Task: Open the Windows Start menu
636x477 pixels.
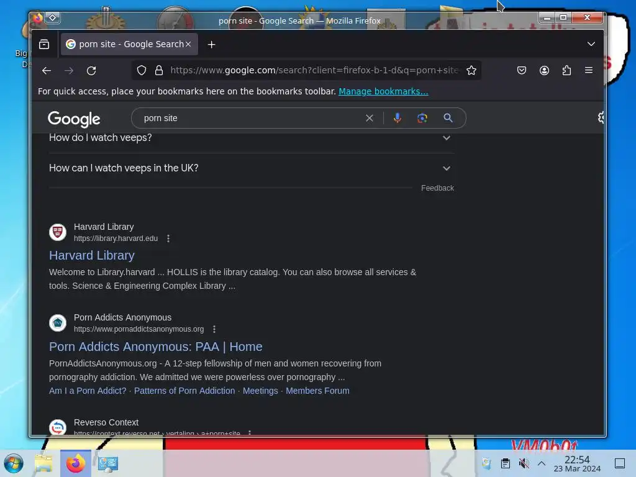Action: tap(14, 463)
